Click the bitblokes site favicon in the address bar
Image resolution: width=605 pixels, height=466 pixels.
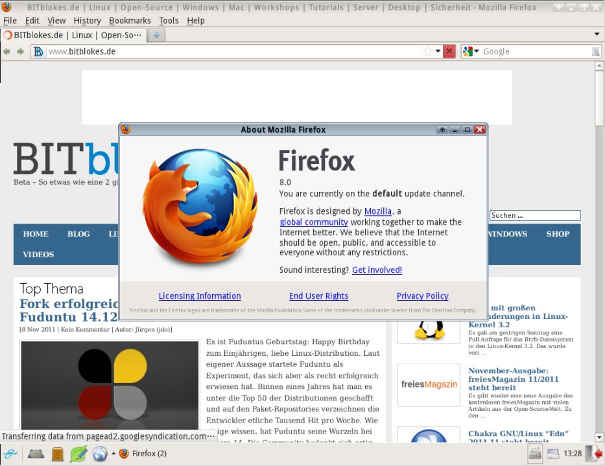(38, 51)
